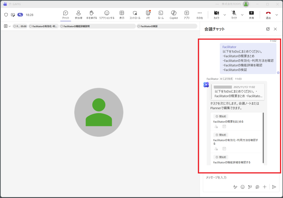Image resolution: width=283 pixels, height=198 pixels.
Task: Unmute the マイク microphone
Action: (234, 13)
